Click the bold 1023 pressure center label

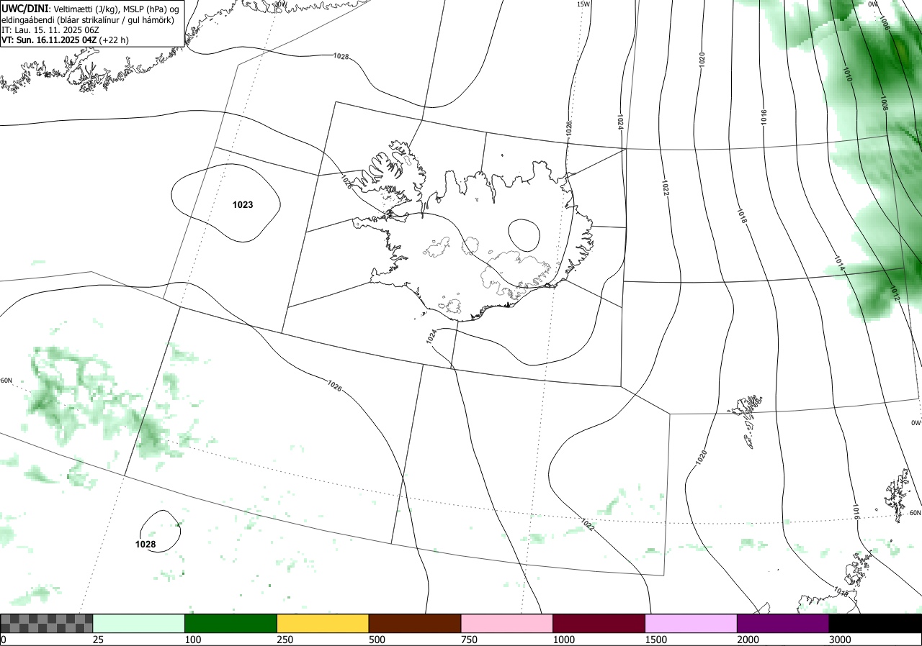click(x=243, y=205)
